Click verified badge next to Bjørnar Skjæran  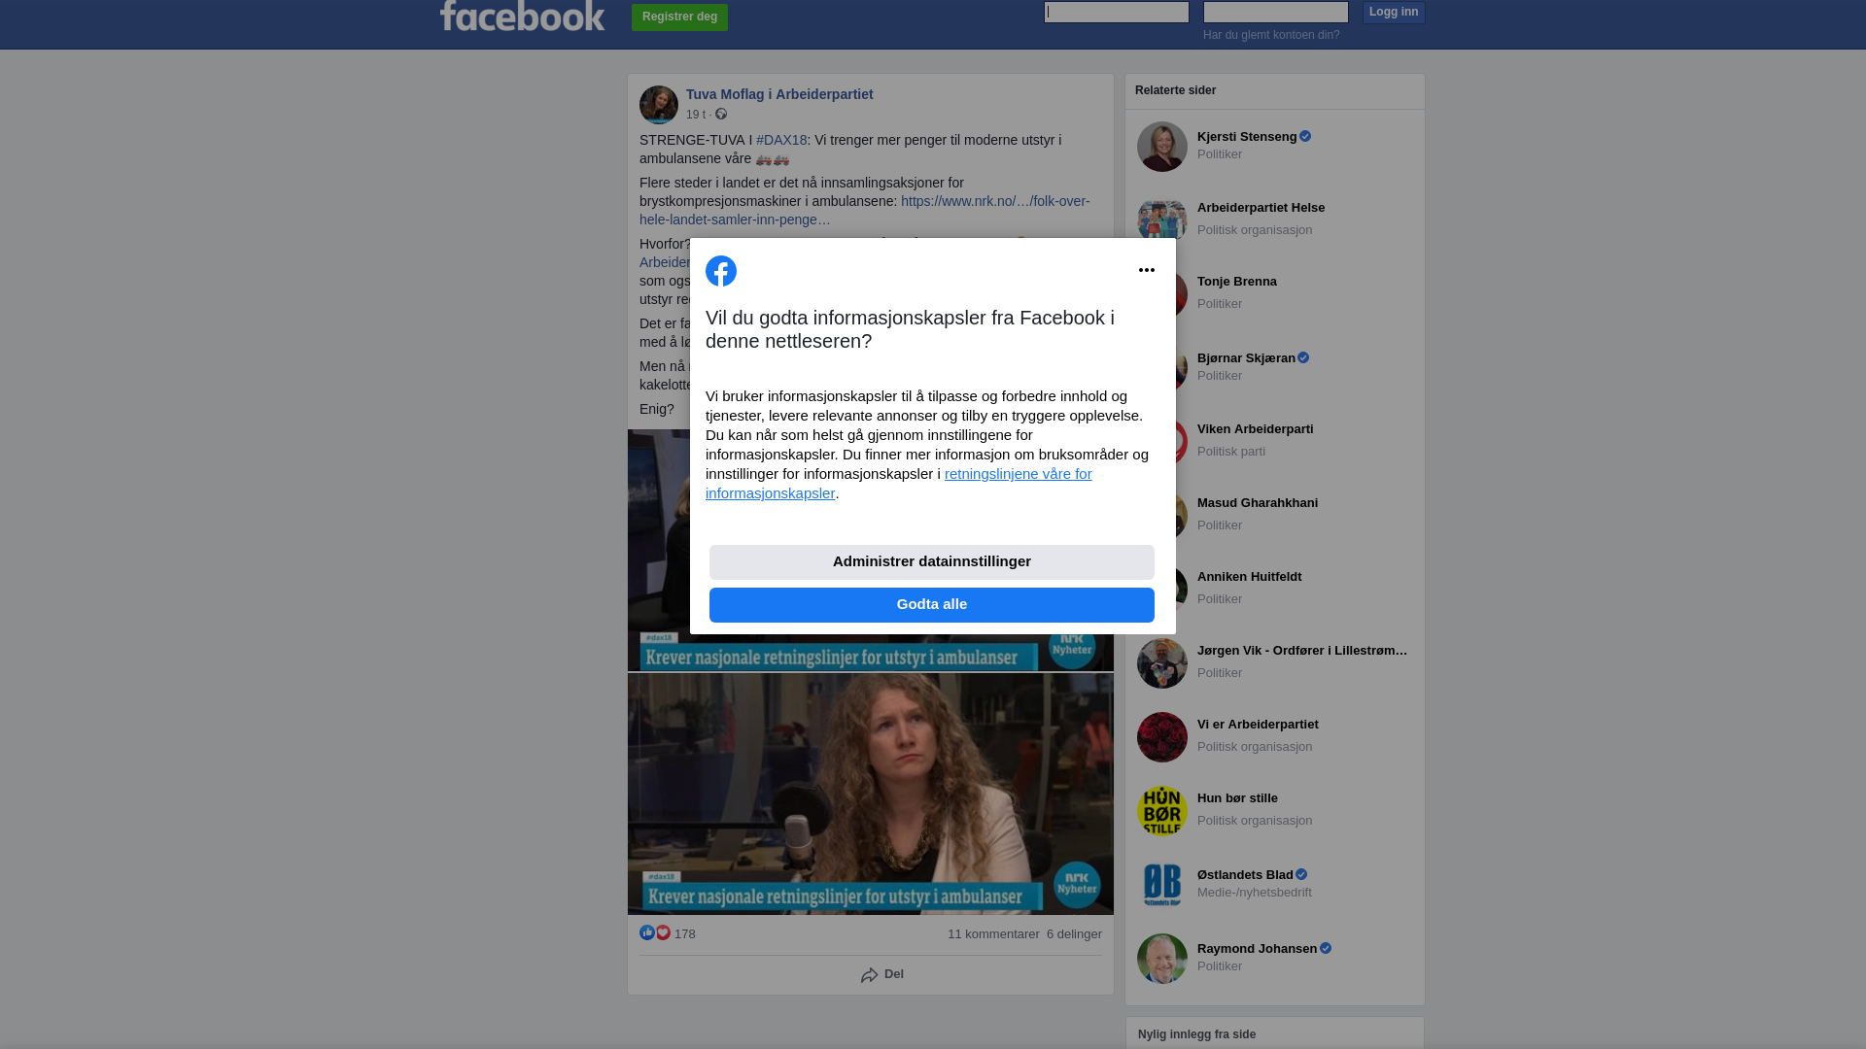click(1303, 358)
